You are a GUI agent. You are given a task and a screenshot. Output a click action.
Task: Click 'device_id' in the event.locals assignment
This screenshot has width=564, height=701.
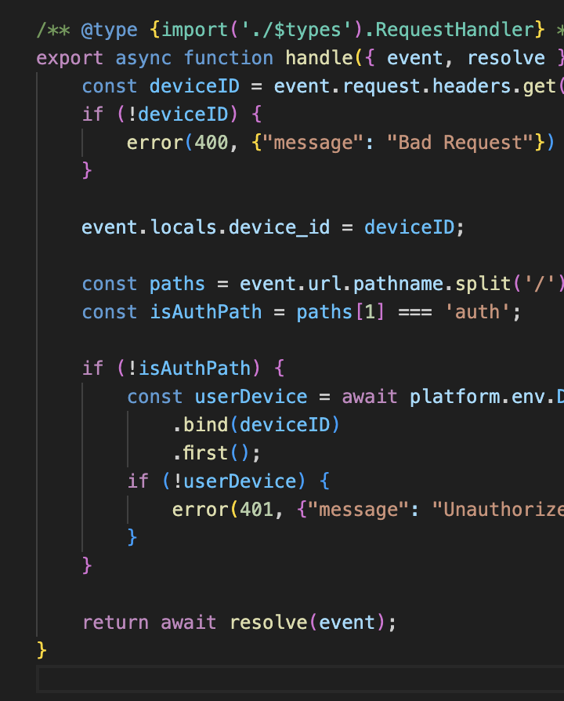(279, 227)
